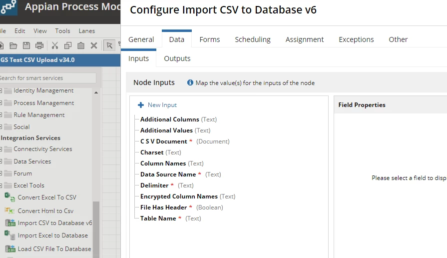Screen dimensions: 447x258
Task: Open the Lanes menu
Action: point(87,31)
